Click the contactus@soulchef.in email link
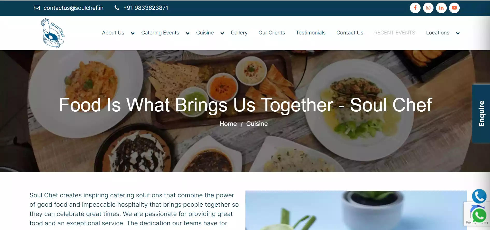The image size is (490, 230). coord(73,8)
